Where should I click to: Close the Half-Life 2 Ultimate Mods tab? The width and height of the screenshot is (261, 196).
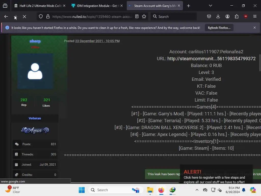(64, 6)
